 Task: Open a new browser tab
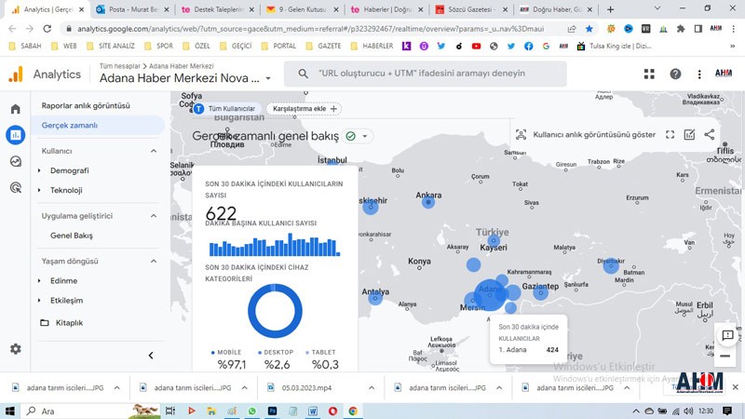point(611,9)
